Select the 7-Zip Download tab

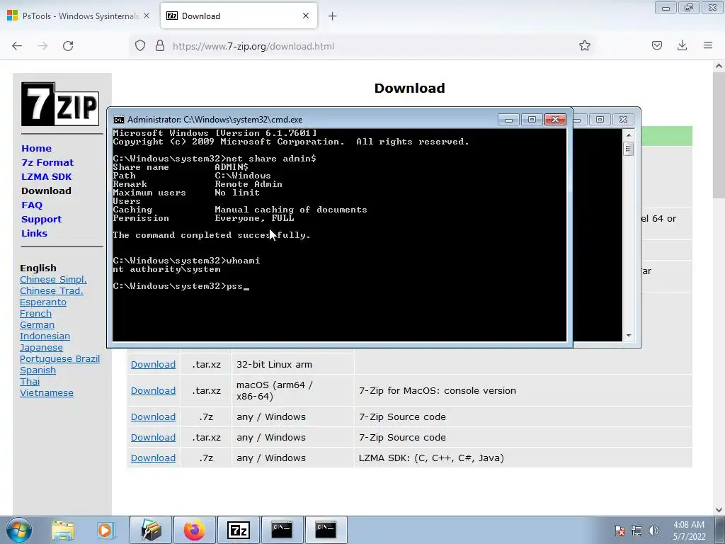(x=239, y=16)
